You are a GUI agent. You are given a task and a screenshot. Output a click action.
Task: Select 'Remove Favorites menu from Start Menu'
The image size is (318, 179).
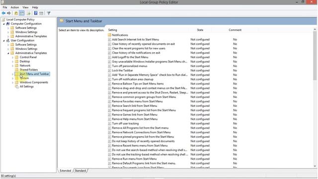[x=137, y=101]
